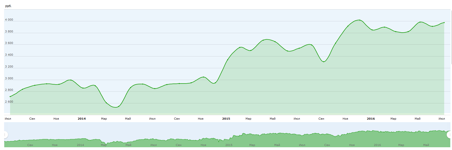Click the 2015 label inside the navigator
This screenshot has width=452, height=150.
click(229, 145)
